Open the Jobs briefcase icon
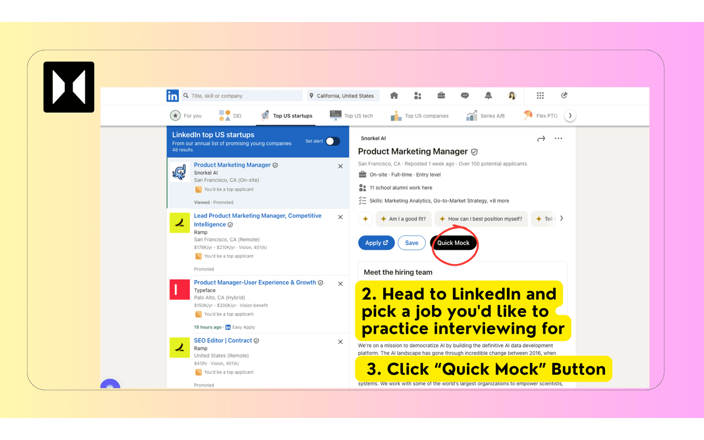 [x=441, y=96]
